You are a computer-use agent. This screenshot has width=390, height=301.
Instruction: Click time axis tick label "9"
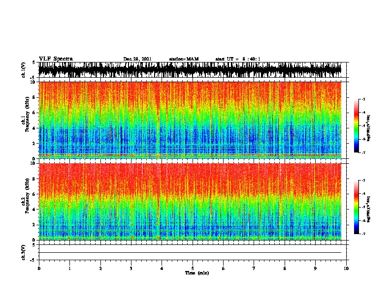click(x=315, y=269)
